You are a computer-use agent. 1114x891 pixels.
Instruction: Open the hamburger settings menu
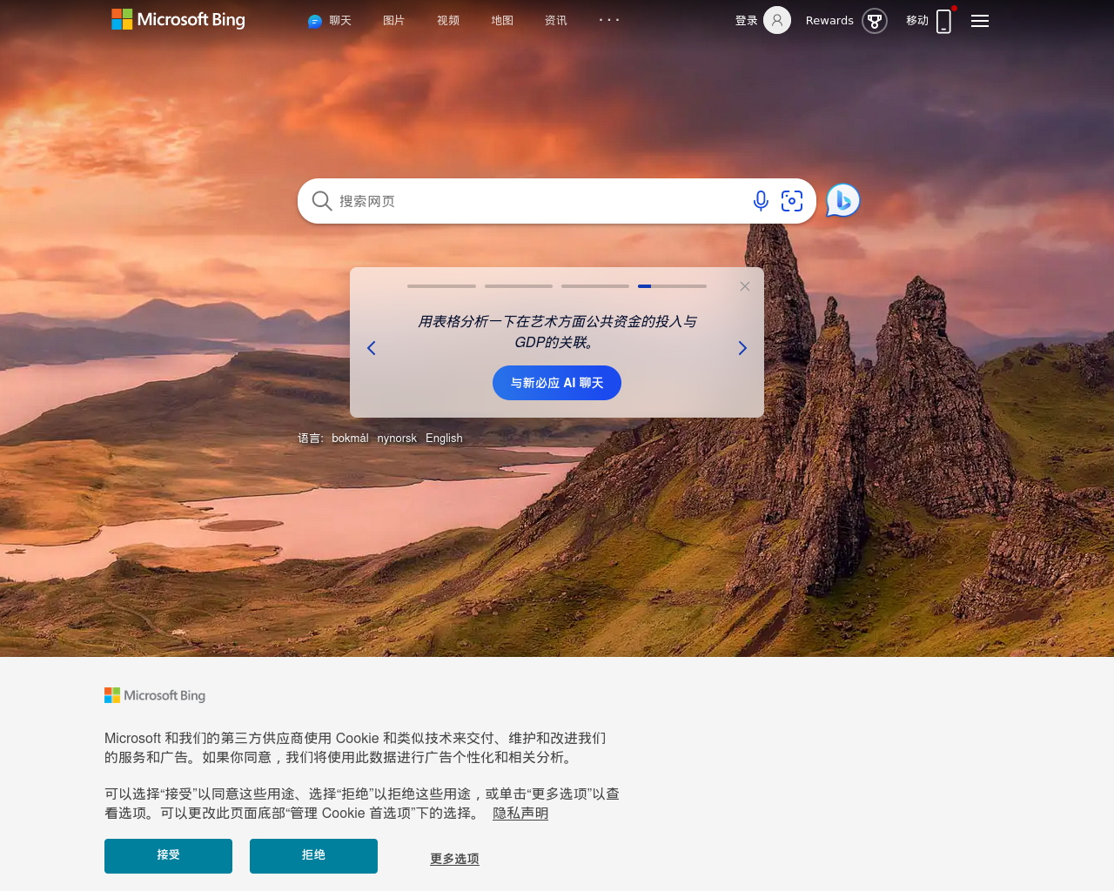pyautogui.click(x=980, y=21)
